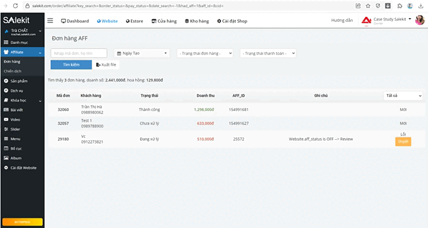Click the Duyệt approve button for order 29180
This screenshot has width=428, height=228.
pyautogui.click(x=403, y=141)
